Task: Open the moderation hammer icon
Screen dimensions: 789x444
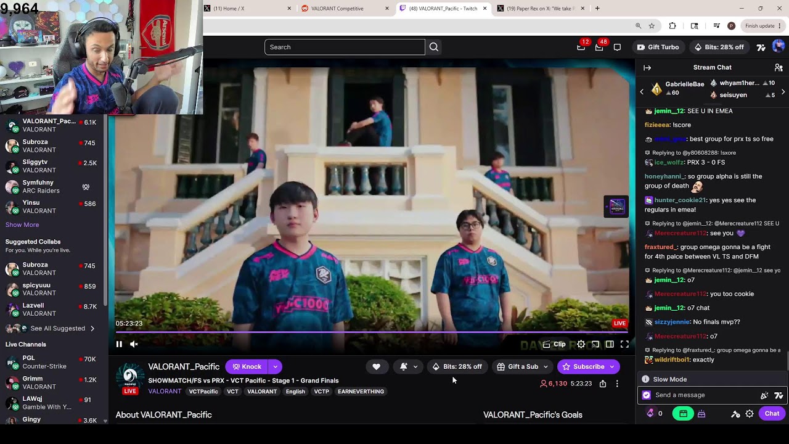Action: point(735,414)
